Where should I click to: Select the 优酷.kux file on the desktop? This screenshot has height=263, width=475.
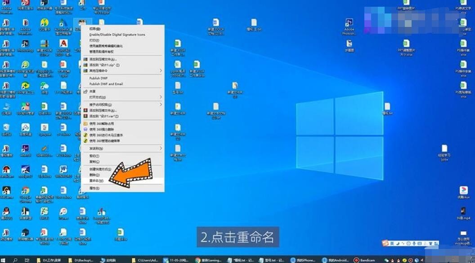[x=463, y=192]
